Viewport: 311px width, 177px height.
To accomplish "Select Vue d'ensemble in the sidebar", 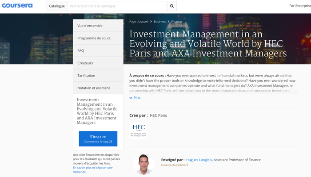I will coord(98,26).
